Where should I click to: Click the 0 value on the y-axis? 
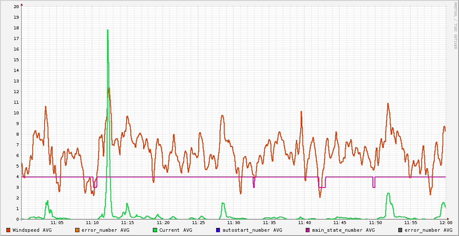tap(17, 219)
